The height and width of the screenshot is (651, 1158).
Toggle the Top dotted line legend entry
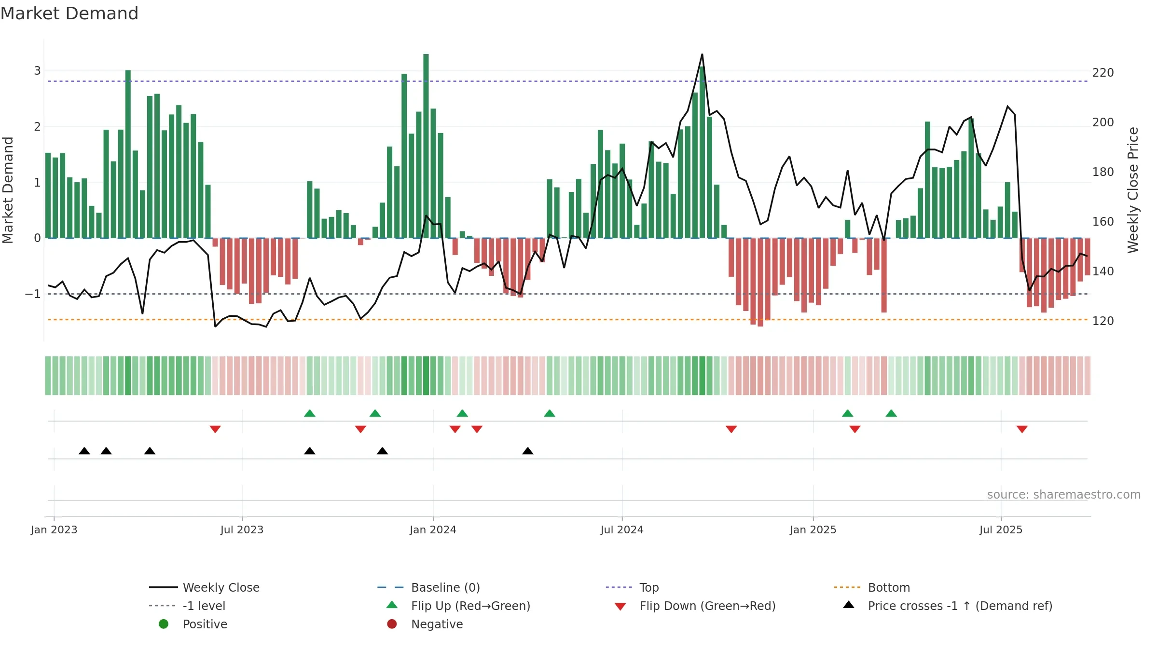tap(632, 587)
